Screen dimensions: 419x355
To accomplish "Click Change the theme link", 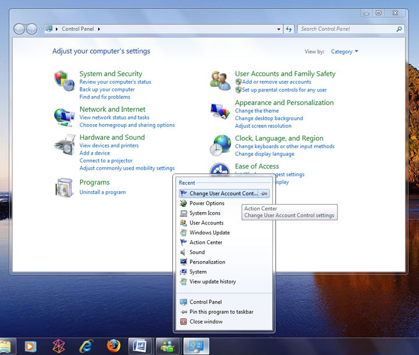I will pos(257,111).
